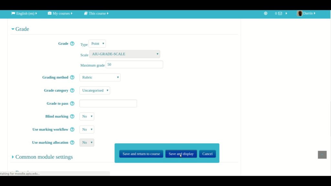The height and width of the screenshot is (186, 331).
Task: Click the scroll-to-top arrow button
Action: point(322,155)
